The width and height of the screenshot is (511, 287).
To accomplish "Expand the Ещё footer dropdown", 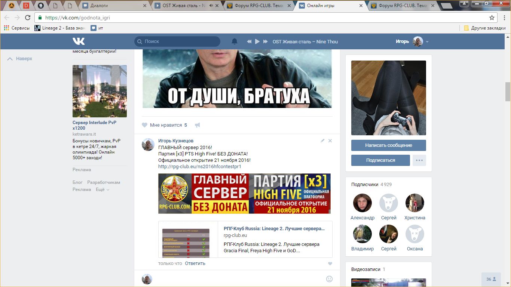I will [x=102, y=189].
